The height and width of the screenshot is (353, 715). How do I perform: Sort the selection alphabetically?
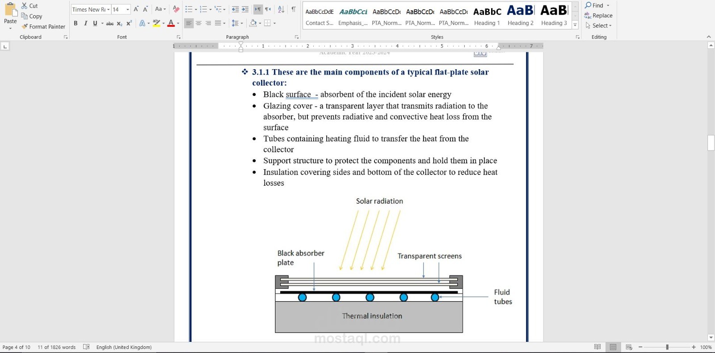point(281,9)
